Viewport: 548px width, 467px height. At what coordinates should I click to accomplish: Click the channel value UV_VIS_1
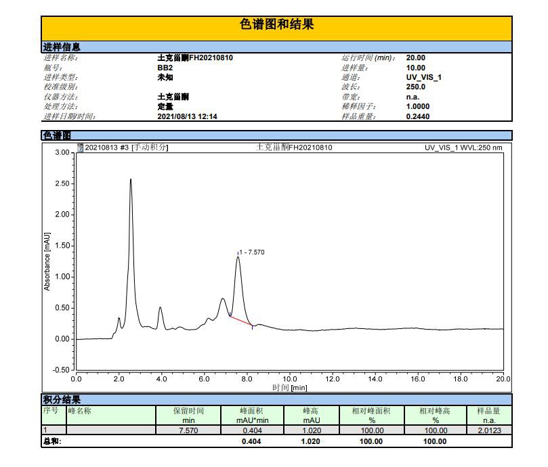point(423,77)
